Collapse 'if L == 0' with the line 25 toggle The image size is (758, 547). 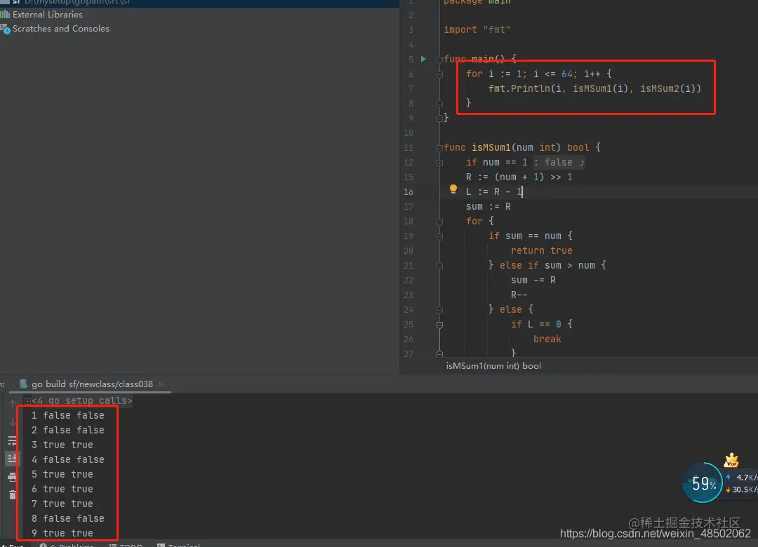click(439, 325)
